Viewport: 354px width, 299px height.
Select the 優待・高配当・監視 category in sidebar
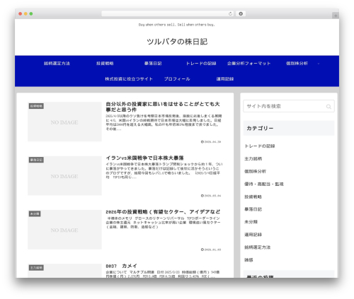pyautogui.click(x=264, y=184)
